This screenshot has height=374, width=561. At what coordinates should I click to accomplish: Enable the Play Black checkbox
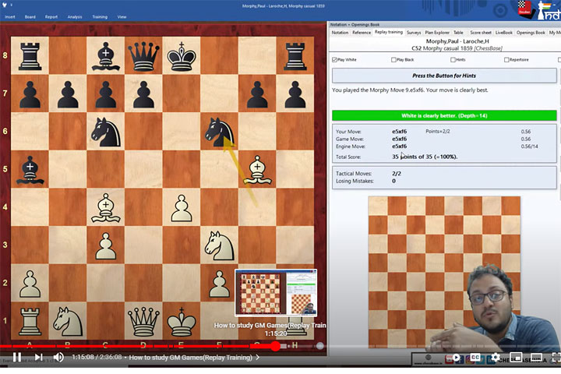click(393, 59)
